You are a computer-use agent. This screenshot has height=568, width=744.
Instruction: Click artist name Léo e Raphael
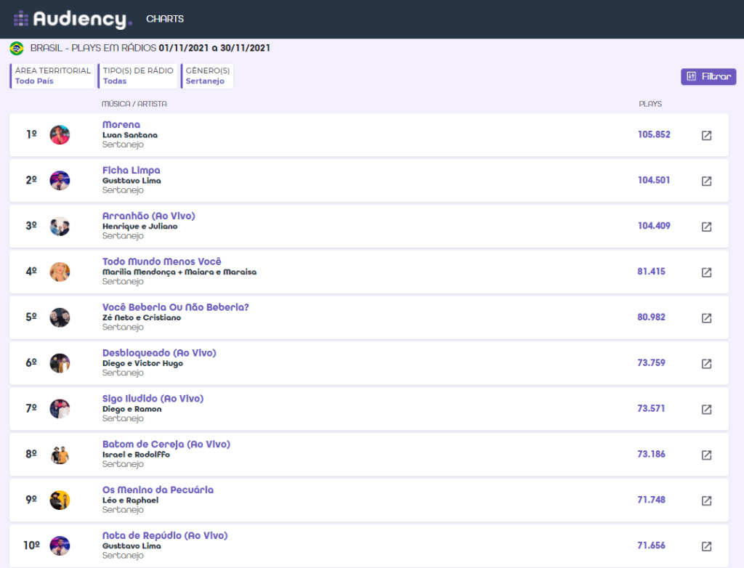pos(131,500)
